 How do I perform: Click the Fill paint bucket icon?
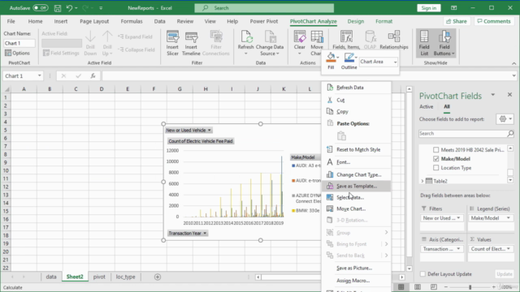coord(331,58)
